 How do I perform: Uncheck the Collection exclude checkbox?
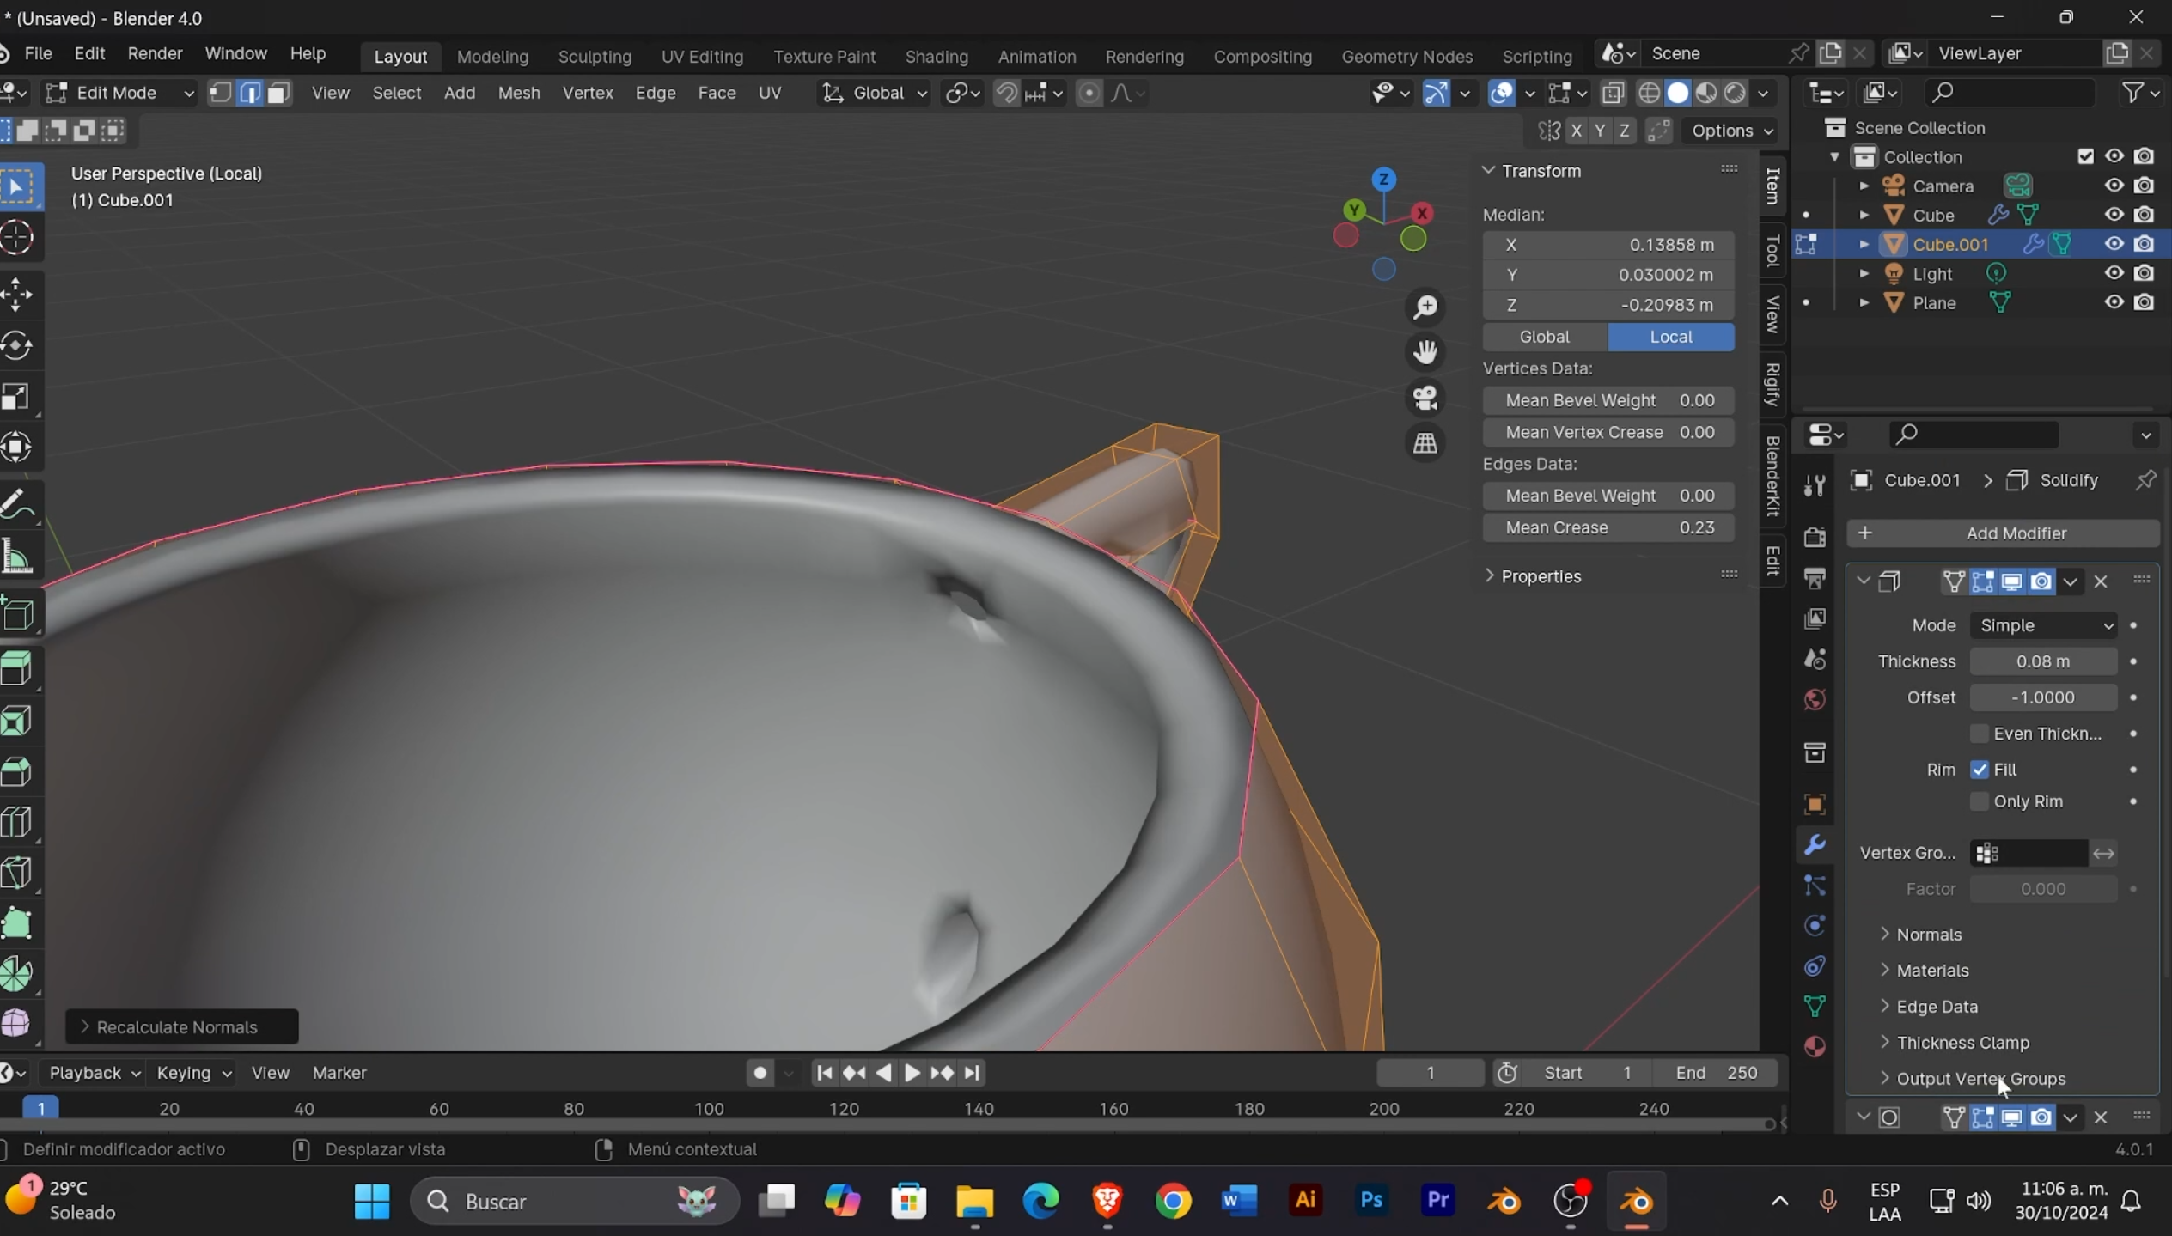click(2085, 156)
